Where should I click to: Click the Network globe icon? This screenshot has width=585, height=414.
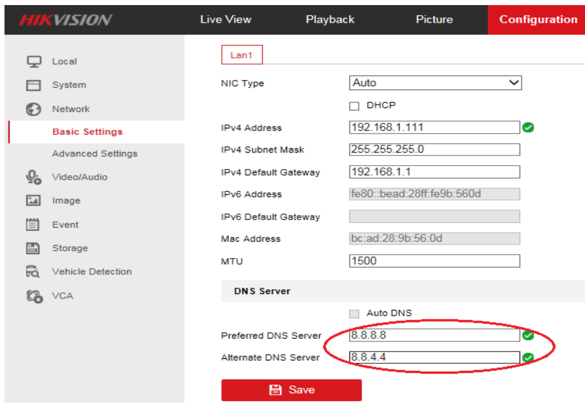34,109
